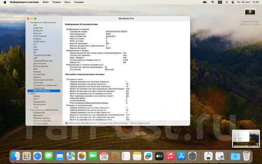Click Полная емкость заряда (мА·ч) row
The height and width of the screenshot is (164, 262).
click(99, 60)
